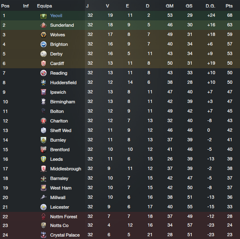The image size is (240, 239).
Task: Click the Yeovil club crest icon
Action: pos(43,16)
